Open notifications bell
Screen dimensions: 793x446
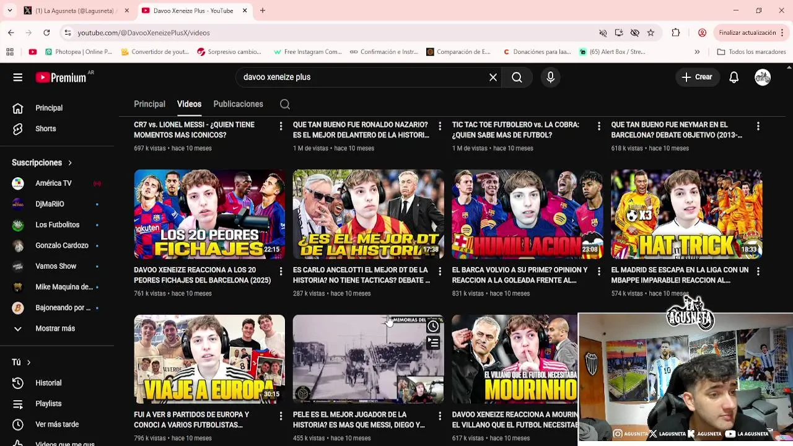[x=734, y=77]
